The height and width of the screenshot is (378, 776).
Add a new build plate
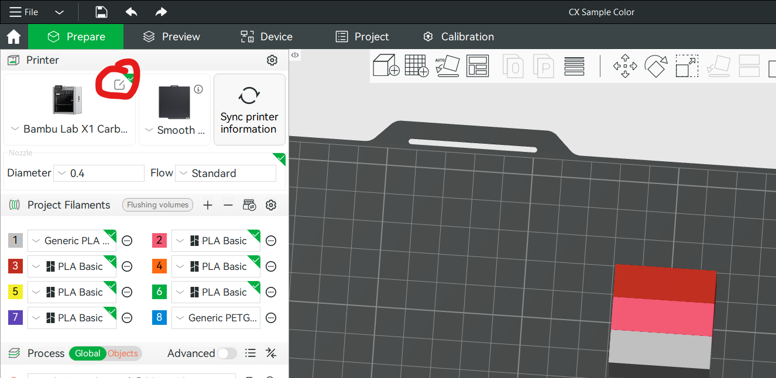(417, 65)
